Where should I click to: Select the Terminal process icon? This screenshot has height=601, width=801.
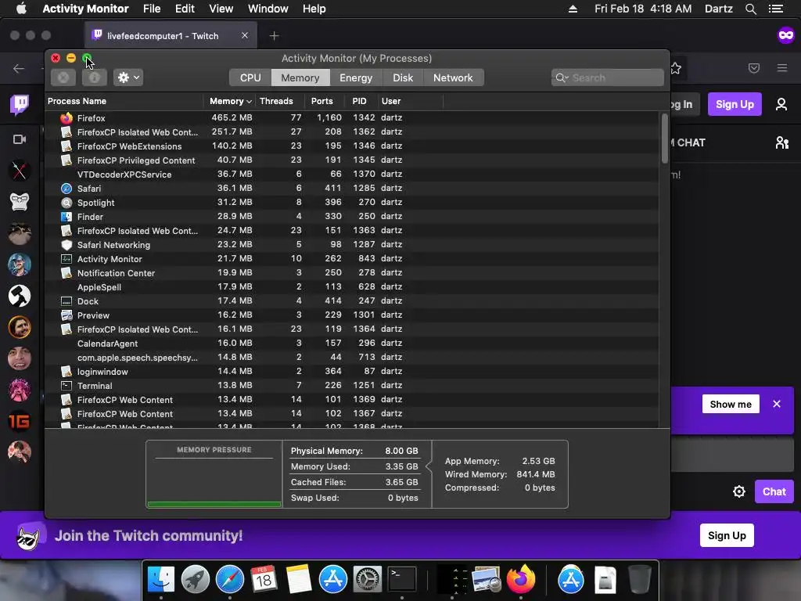coord(66,386)
